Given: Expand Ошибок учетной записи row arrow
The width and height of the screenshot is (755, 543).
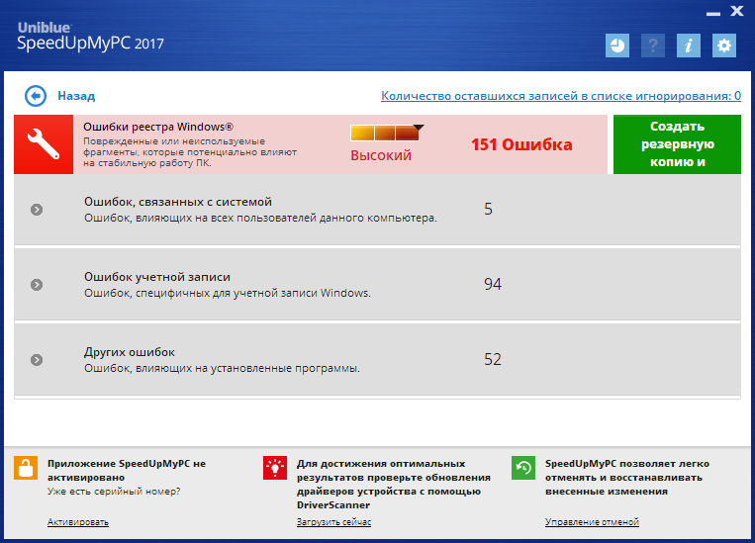Looking at the screenshot, I should 37,285.
